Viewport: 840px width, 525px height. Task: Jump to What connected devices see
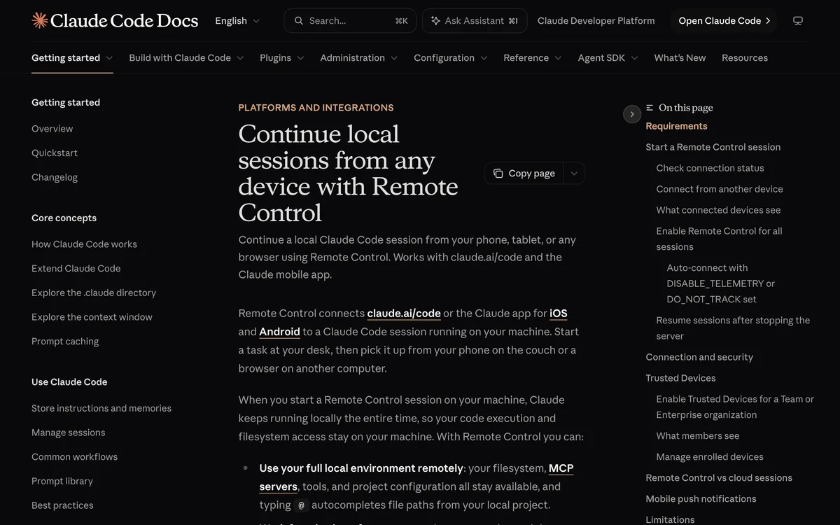coord(718,210)
